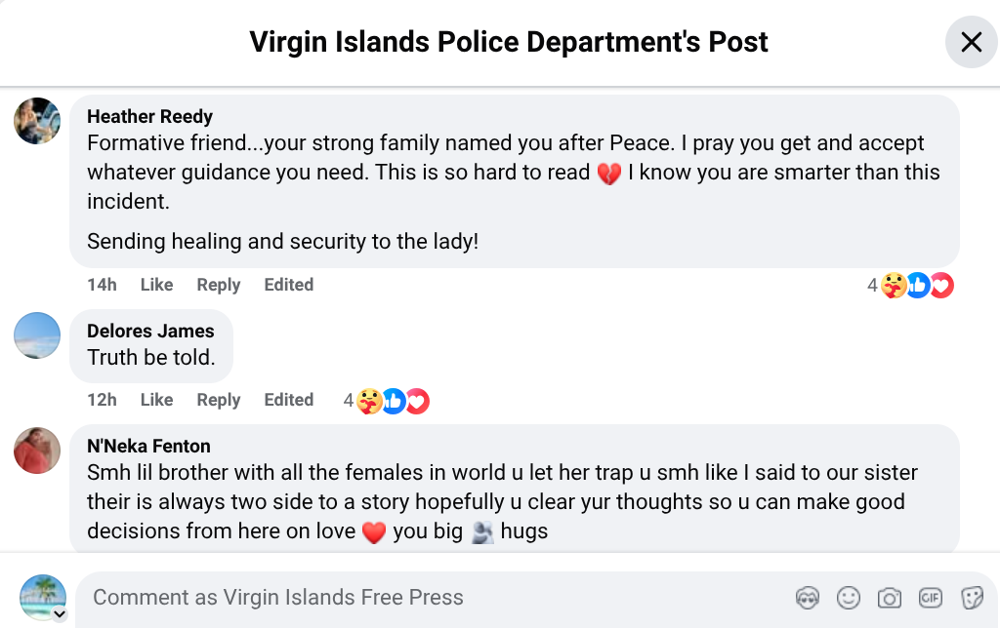Reply to Heather Reedy's comment
This screenshot has width=1000, height=628.
(218, 285)
